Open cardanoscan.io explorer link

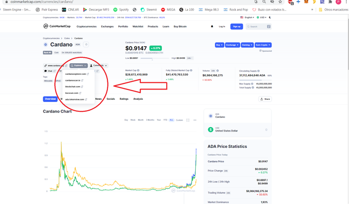click(x=74, y=80)
